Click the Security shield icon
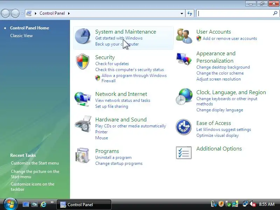Image resolution: width=280 pixels, height=210 pixels. point(82,62)
